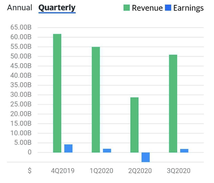This screenshot has height=183, width=214.
Task: Select the 4Q2019 blue earnings bar
Action: tap(68, 148)
